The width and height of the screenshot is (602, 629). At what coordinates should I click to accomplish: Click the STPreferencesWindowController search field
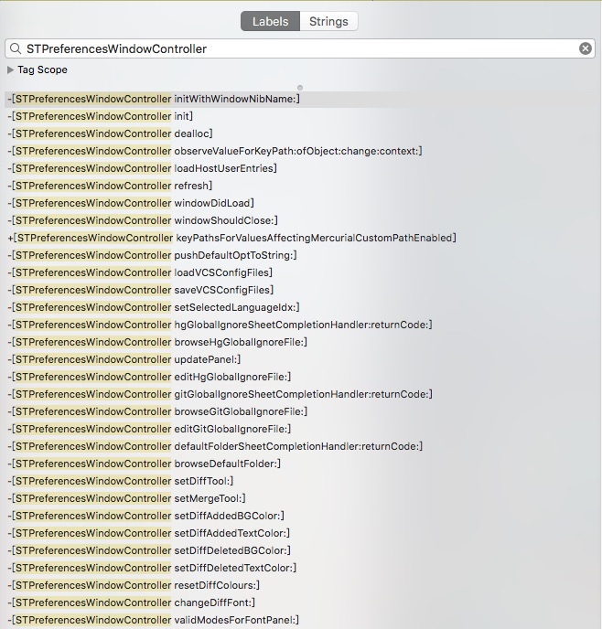click(293, 48)
